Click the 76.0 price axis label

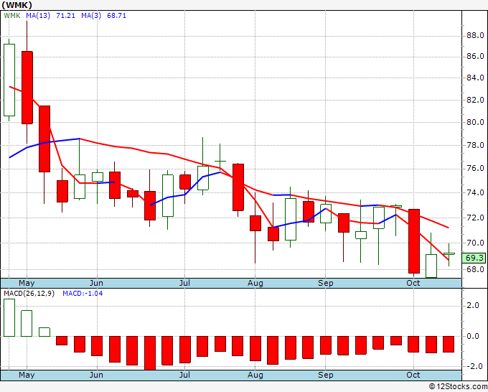click(x=475, y=169)
